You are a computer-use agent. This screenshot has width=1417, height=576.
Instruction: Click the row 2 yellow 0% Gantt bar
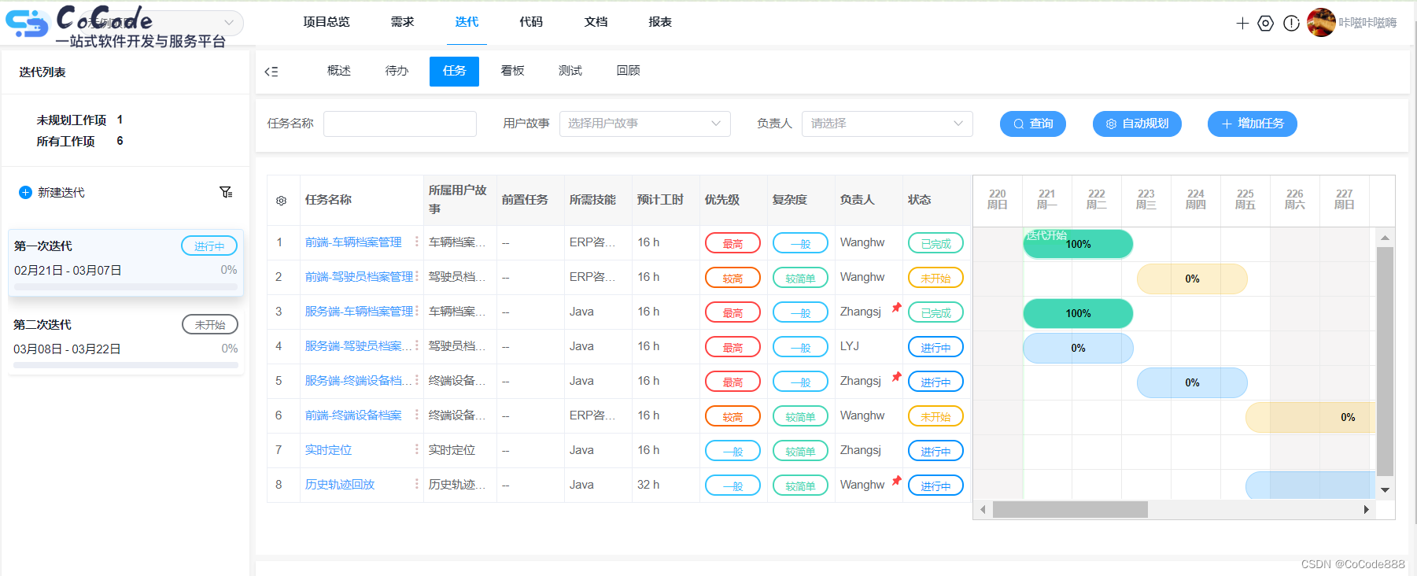point(1192,279)
